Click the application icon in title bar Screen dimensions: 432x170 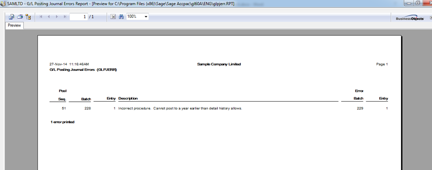(x=3, y=3)
